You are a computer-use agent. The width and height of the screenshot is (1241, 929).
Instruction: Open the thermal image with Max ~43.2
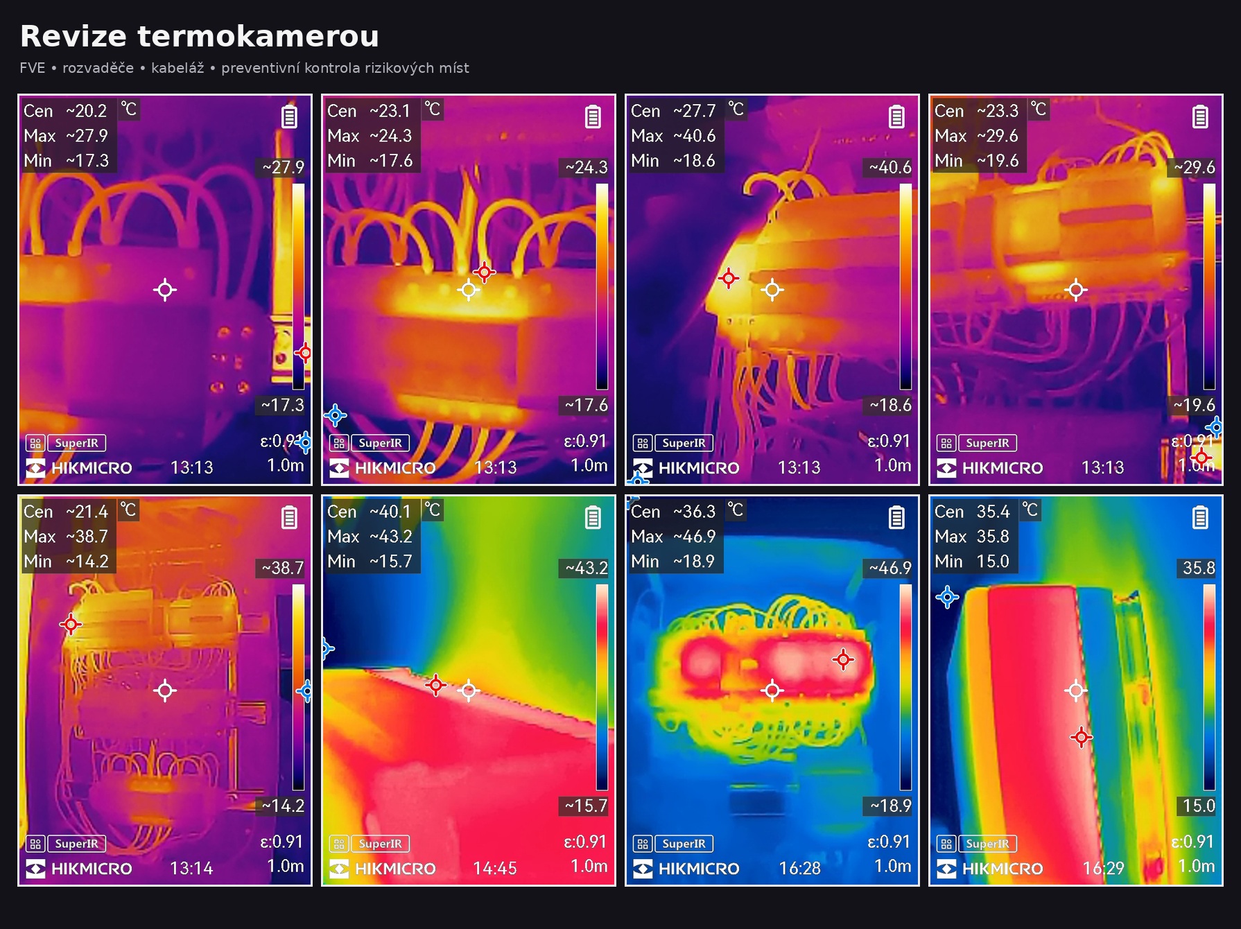[x=469, y=728]
